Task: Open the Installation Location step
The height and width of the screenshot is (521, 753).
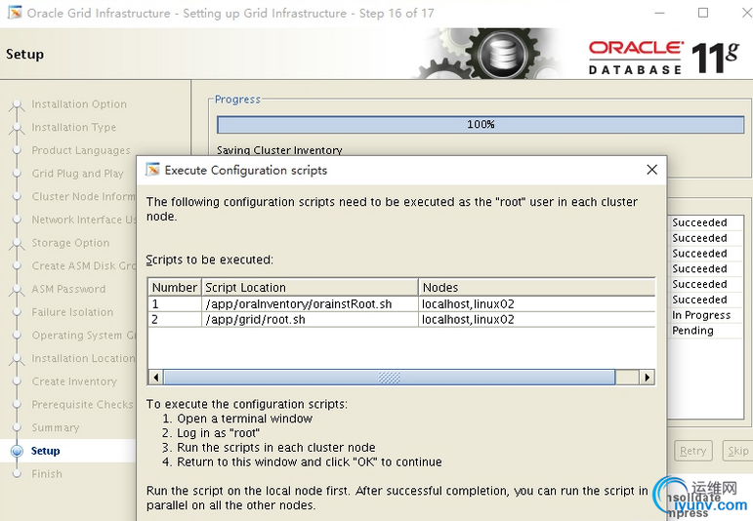Action: [x=84, y=358]
